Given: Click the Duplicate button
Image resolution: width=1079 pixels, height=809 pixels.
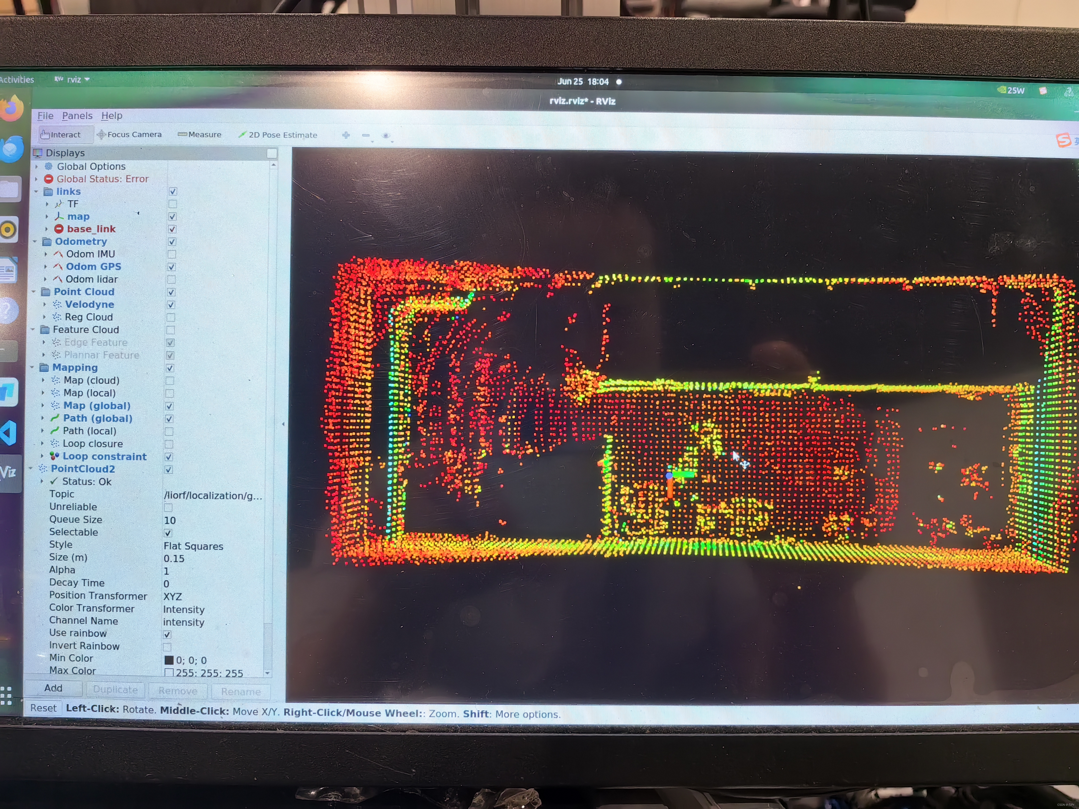Looking at the screenshot, I should pyautogui.click(x=116, y=690).
